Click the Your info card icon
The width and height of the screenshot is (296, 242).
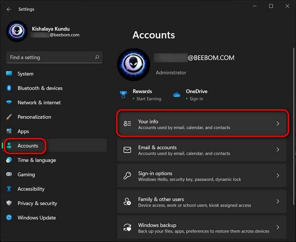(127, 124)
